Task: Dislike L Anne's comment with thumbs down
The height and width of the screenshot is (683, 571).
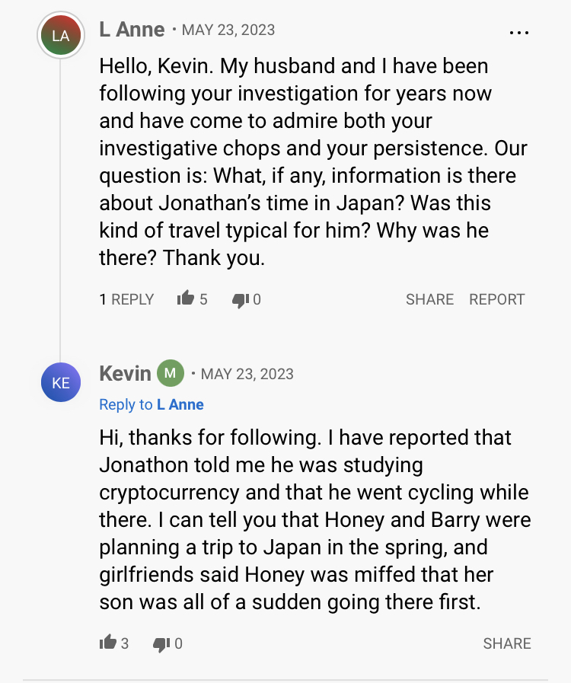Action: click(x=241, y=299)
